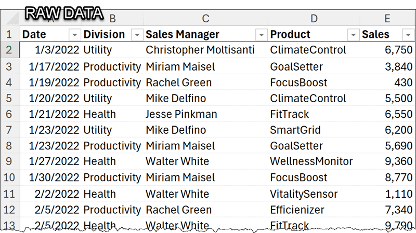This screenshot has height=233, width=416.
Task: Click row 12 header number
Action: tap(10, 210)
